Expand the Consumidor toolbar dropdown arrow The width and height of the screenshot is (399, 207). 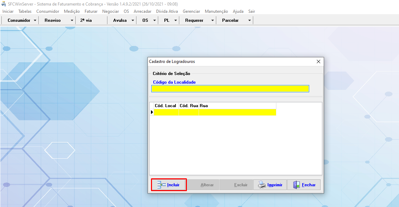point(35,20)
